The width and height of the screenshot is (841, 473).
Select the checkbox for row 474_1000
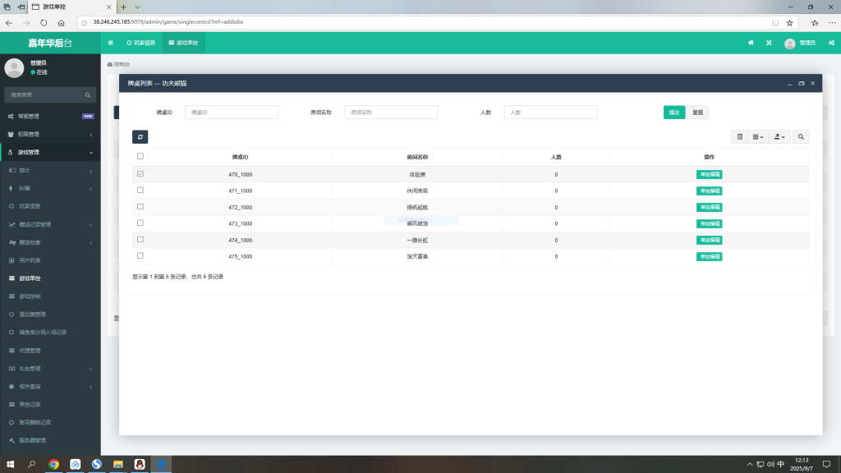point(140,239)
